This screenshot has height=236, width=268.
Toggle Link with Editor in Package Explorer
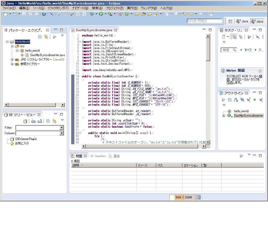coord(46,37)
